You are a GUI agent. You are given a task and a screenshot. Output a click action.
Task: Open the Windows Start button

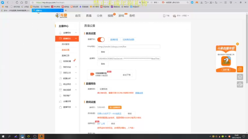click(3, 137)
